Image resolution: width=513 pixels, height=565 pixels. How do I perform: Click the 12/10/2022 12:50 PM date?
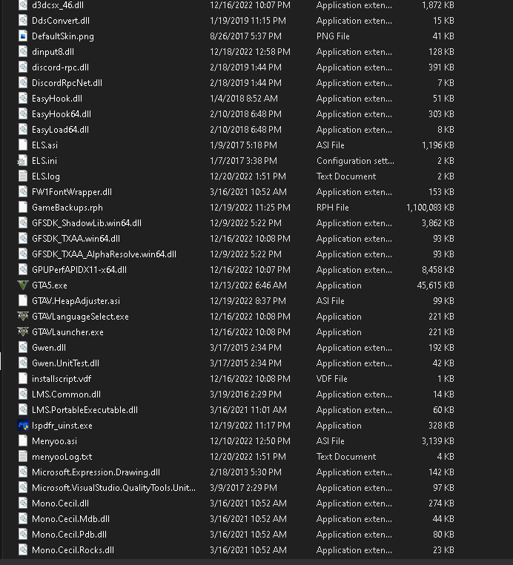point(250,441)
